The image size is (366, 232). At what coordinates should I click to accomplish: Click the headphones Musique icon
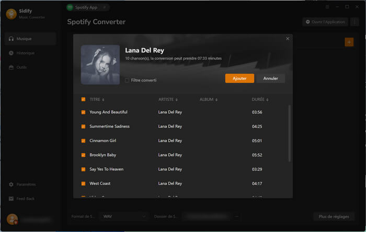pos(11,39)
